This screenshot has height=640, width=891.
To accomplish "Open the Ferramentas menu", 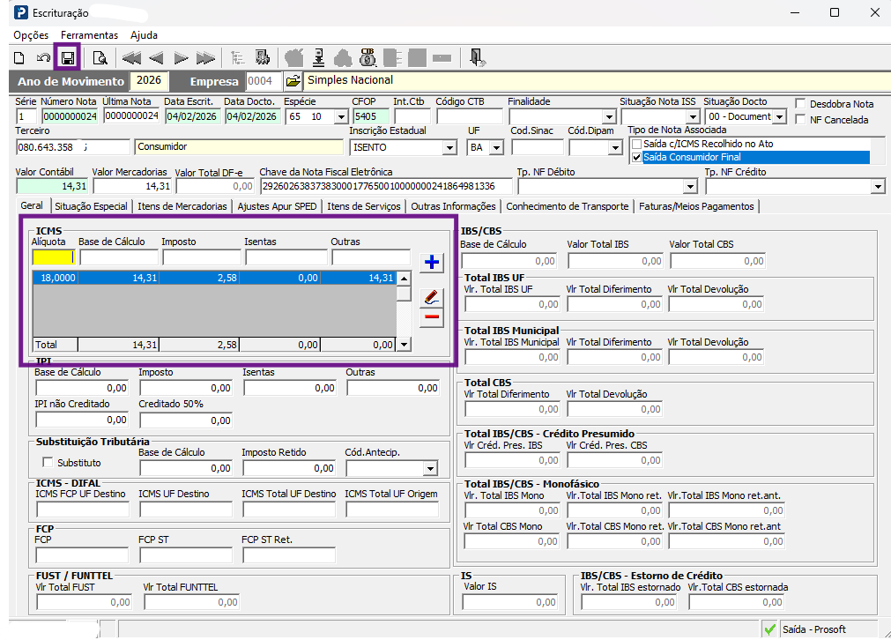I will click(89, 35).
